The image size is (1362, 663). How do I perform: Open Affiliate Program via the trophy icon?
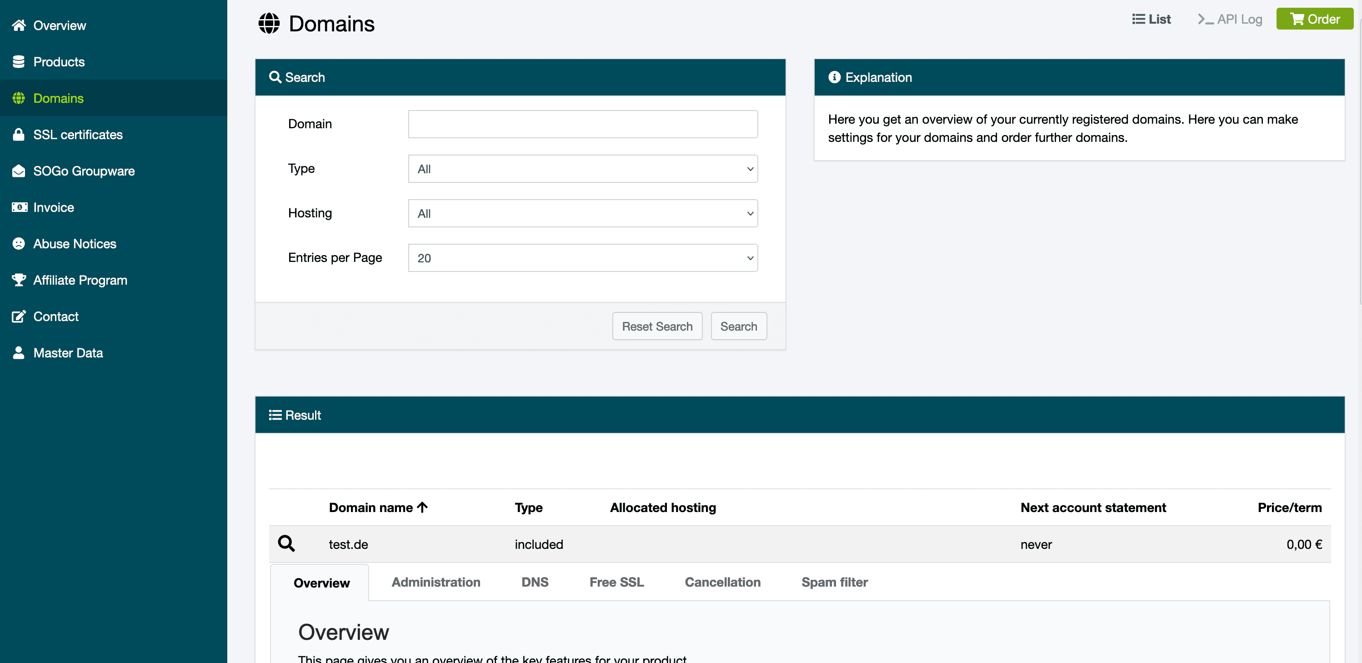19,280
